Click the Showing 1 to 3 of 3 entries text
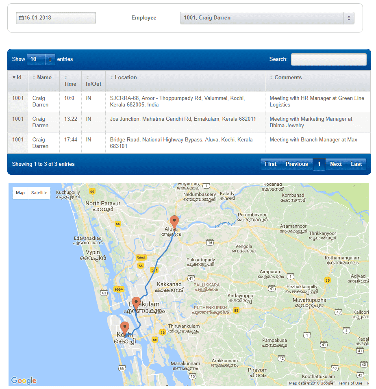Screen dimensions: 376x389 43,164
